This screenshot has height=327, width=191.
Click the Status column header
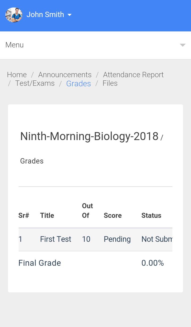click(x=151, y=215)
